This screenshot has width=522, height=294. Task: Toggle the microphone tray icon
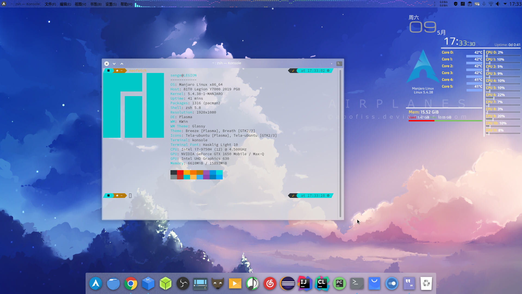point(484,4)
